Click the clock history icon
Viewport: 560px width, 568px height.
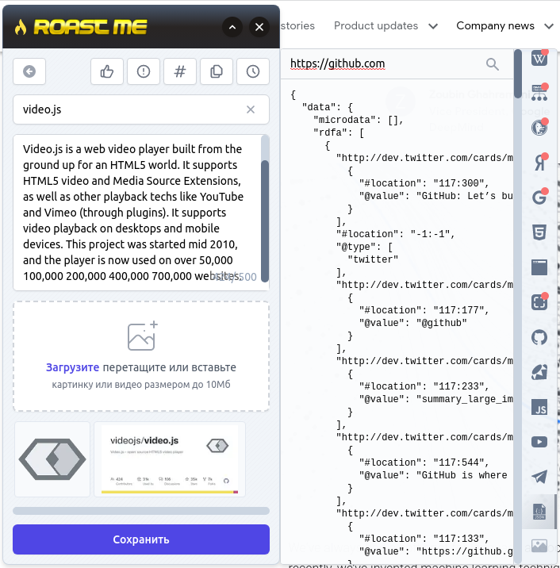pyautogui.click(x=253, y=71)
